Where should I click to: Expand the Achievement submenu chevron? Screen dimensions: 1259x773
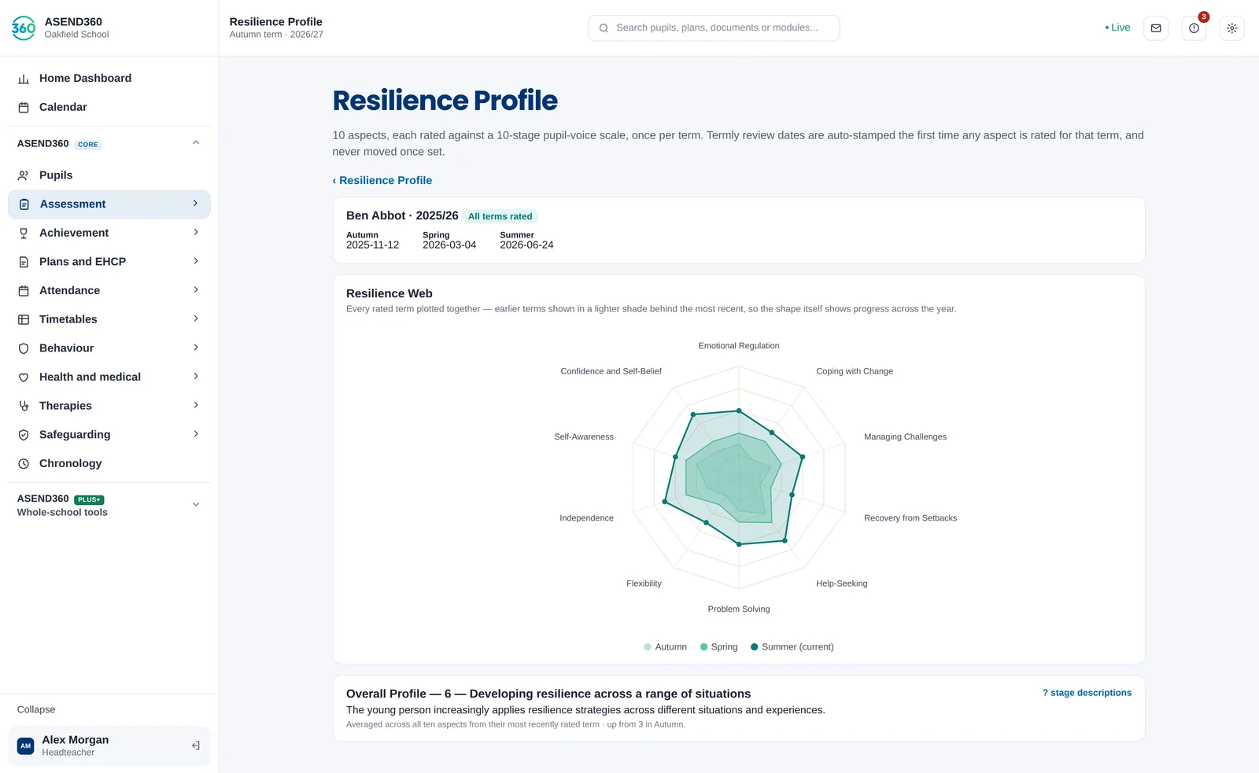click(x=196, y=233)
